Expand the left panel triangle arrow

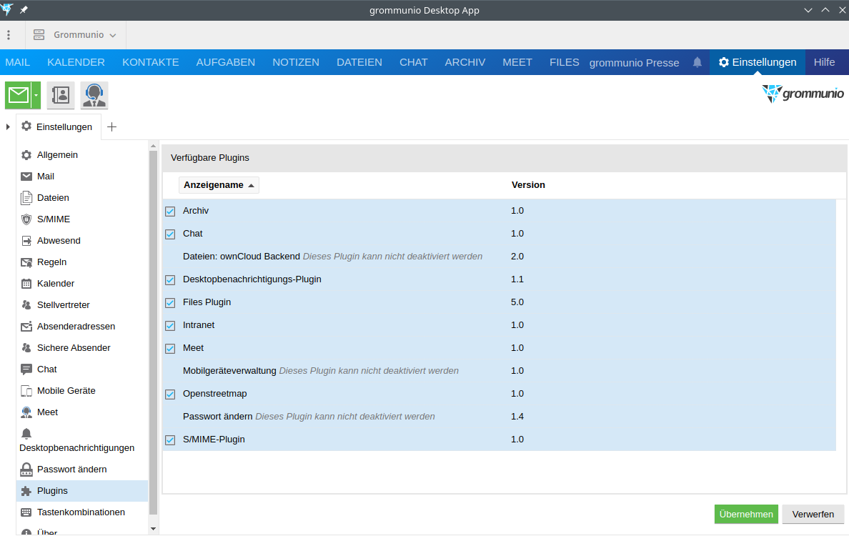[8, 126]
